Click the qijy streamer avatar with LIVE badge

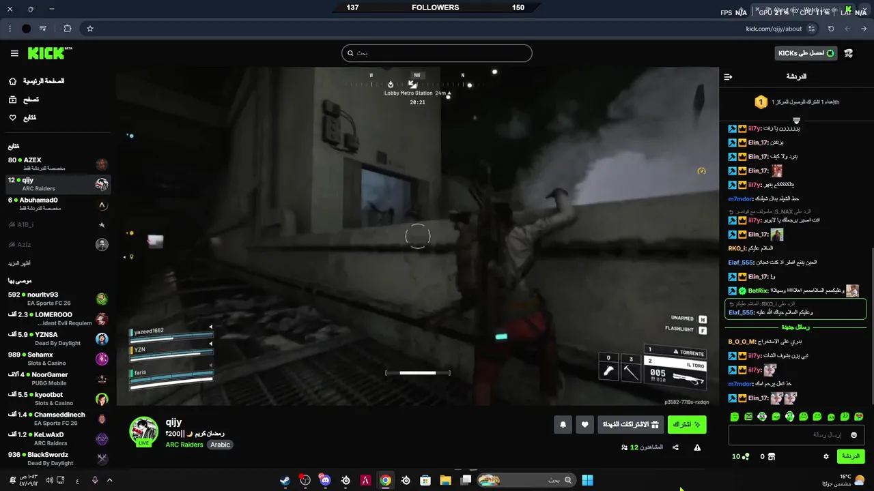point(144,432)
